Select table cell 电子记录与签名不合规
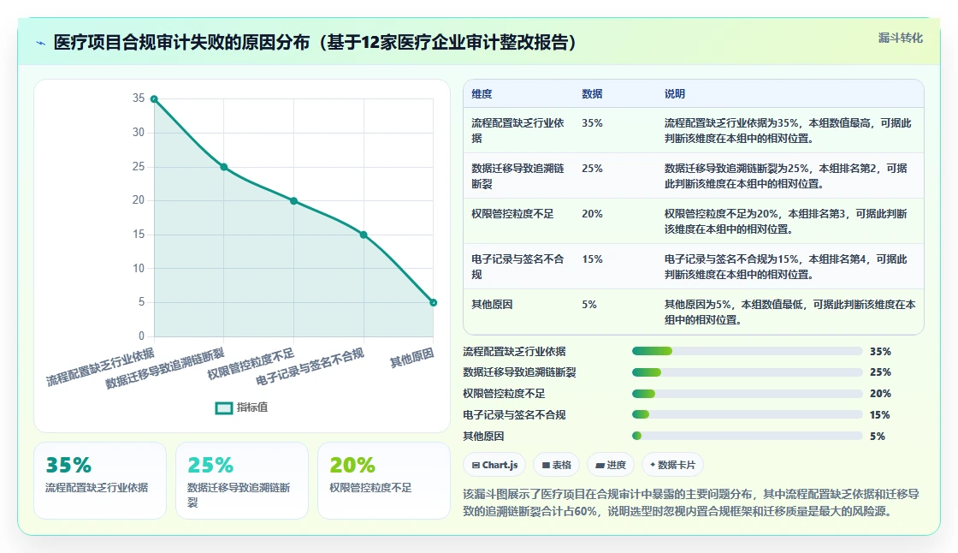Viewport: 958px width, 553px height. tap(518, 266)
